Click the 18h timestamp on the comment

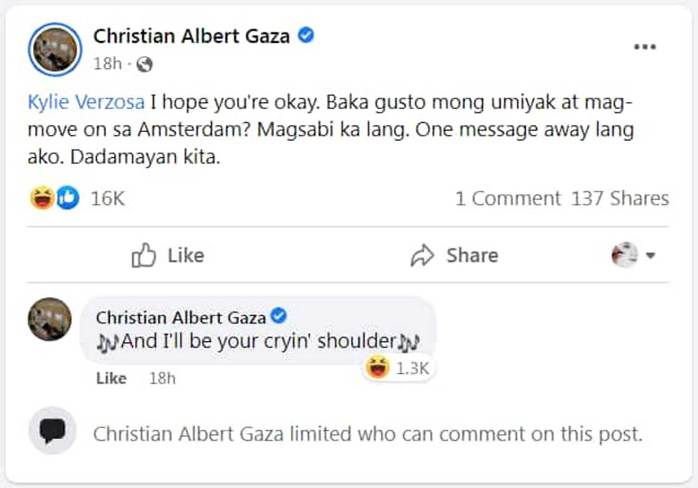click(x=162, y=378)
